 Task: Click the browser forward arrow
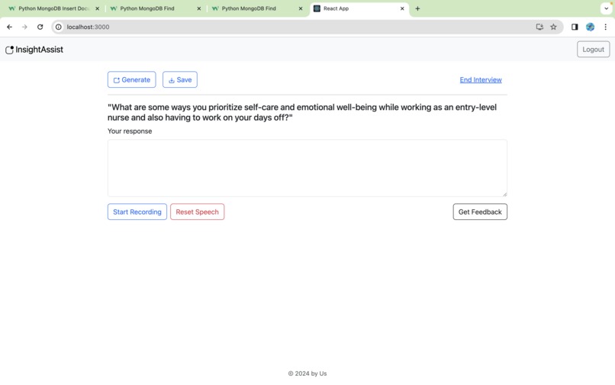24,27
